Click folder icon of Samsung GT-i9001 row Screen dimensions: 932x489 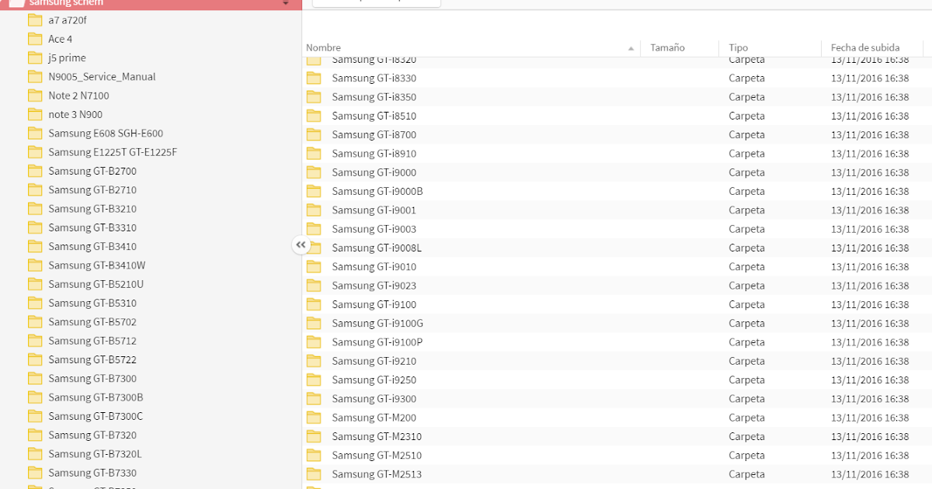[x=314, y=210]
